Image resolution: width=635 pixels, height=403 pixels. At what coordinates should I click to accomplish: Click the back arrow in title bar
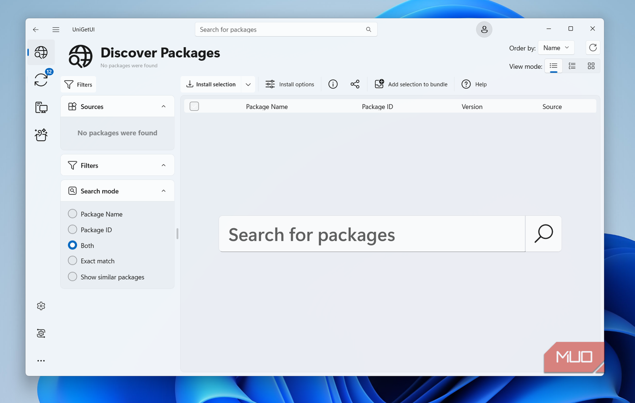pos(36,30)
